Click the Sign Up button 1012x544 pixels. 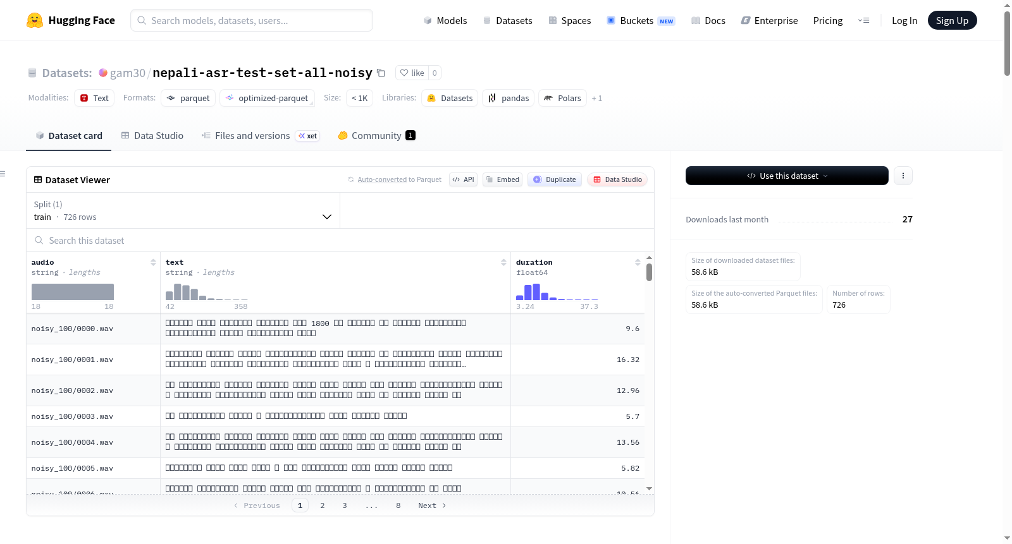[952, 20]
